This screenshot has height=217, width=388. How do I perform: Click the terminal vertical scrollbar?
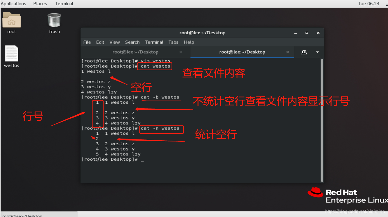click(322, 120)
